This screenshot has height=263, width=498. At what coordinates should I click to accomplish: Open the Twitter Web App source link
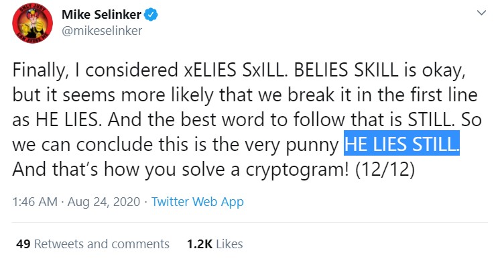(198, 202)
